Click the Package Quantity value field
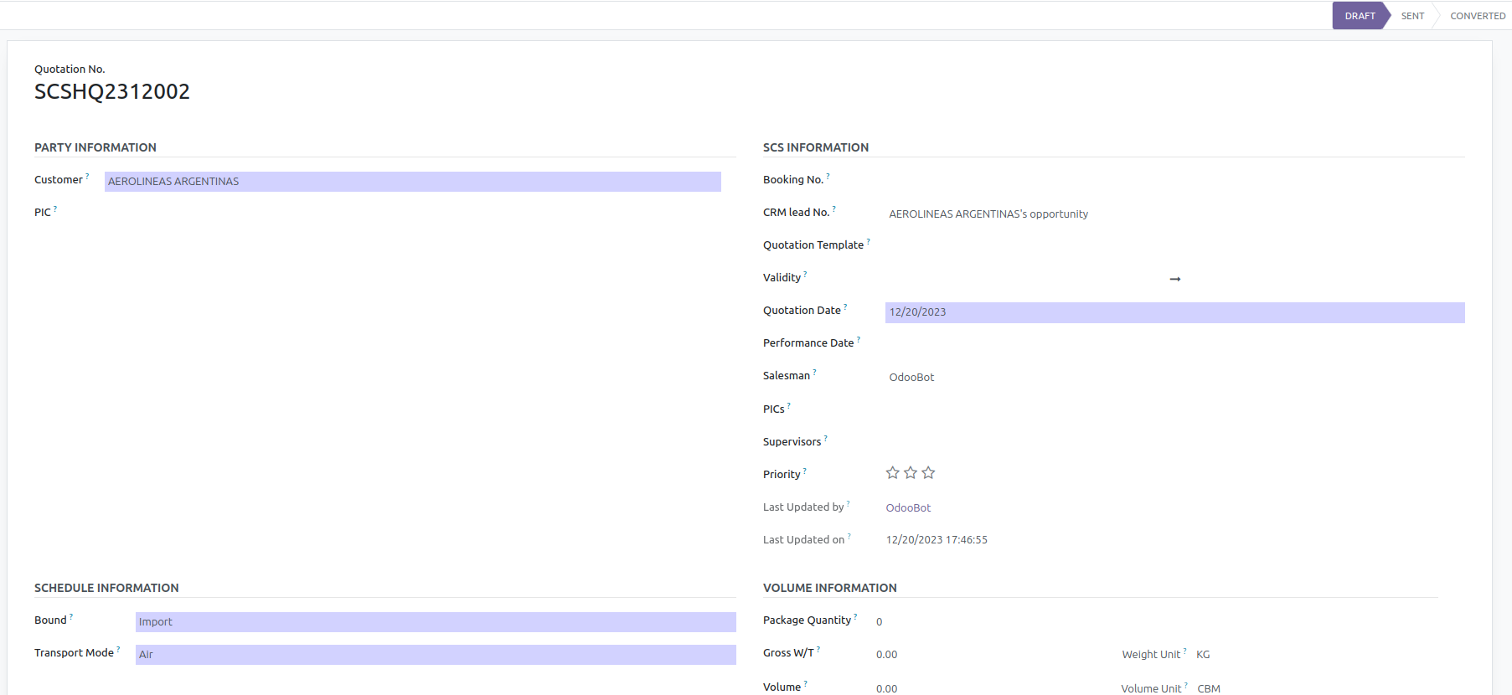1512x695 pixels. click(880, 622)
